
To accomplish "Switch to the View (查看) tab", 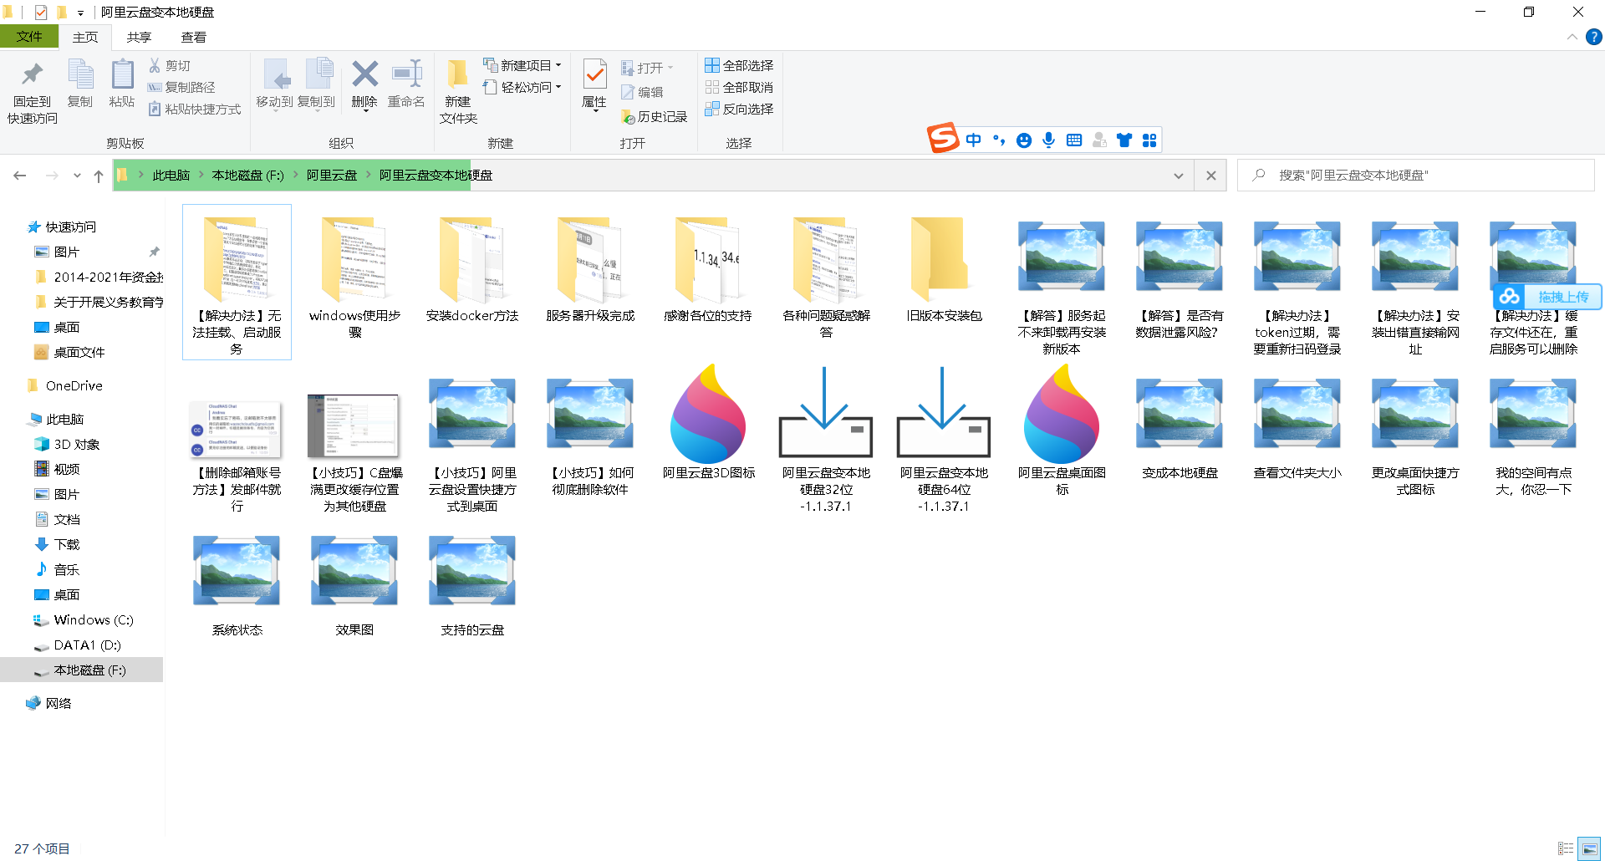I will click(x=193, y=38).
